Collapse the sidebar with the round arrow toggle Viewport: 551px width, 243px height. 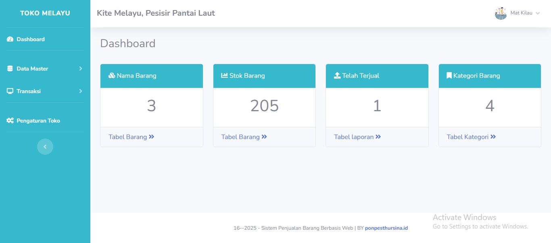[45, 147]
